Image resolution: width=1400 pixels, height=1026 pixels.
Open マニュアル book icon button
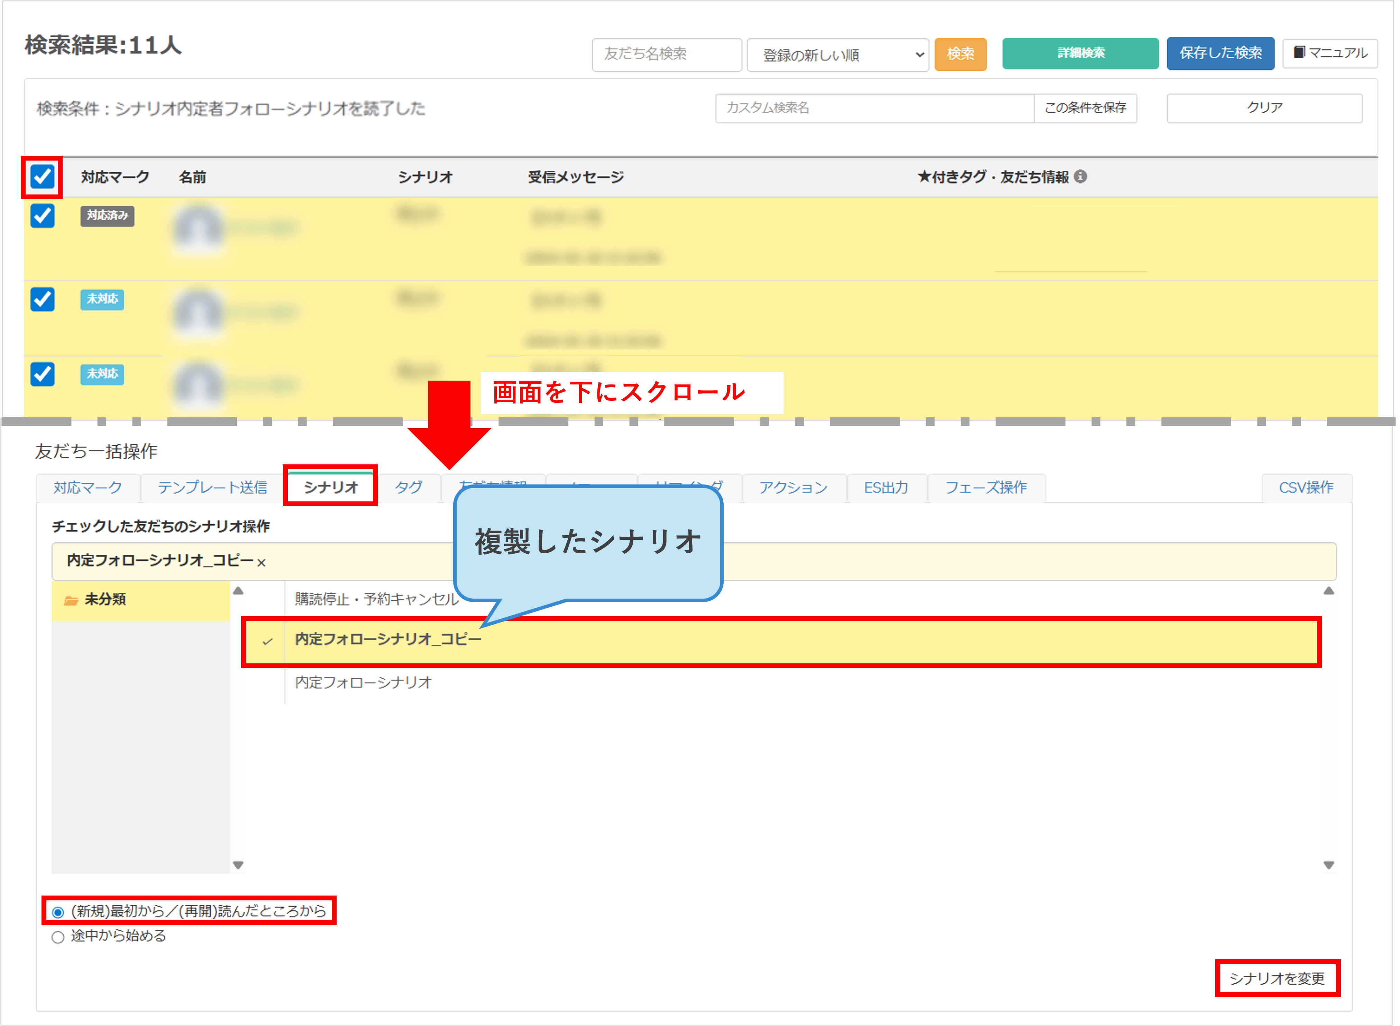point(1330,53)
